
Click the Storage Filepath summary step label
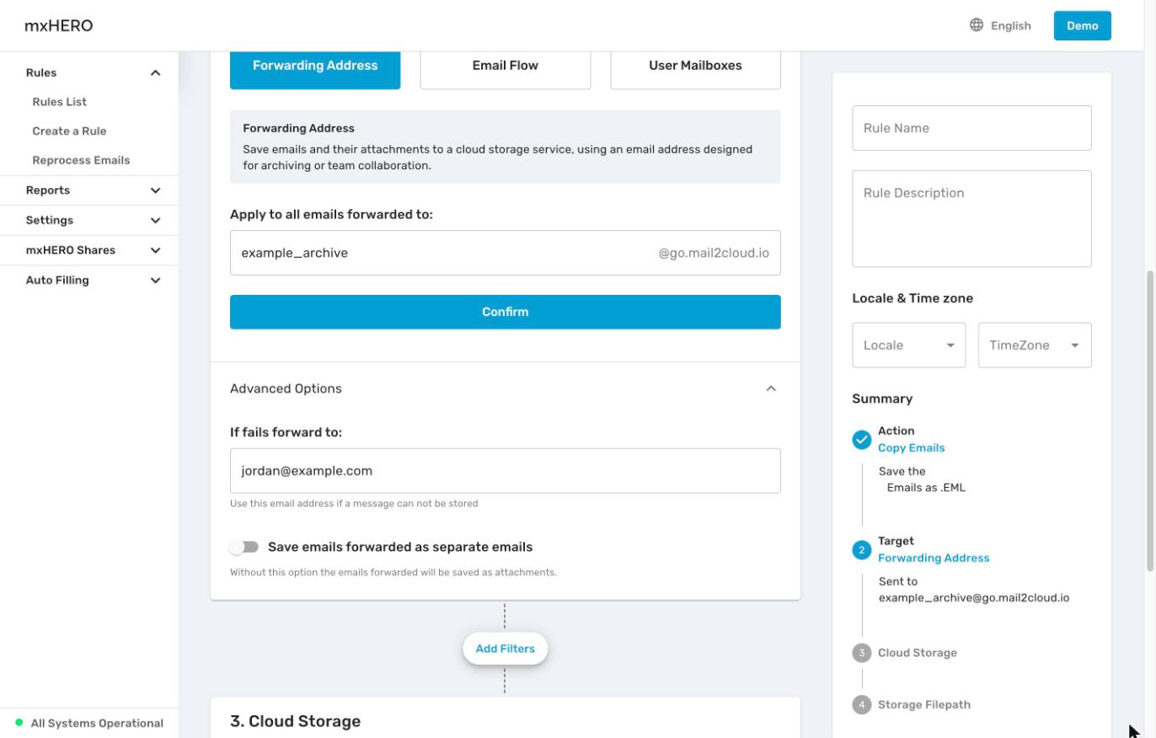coord(923,705)
